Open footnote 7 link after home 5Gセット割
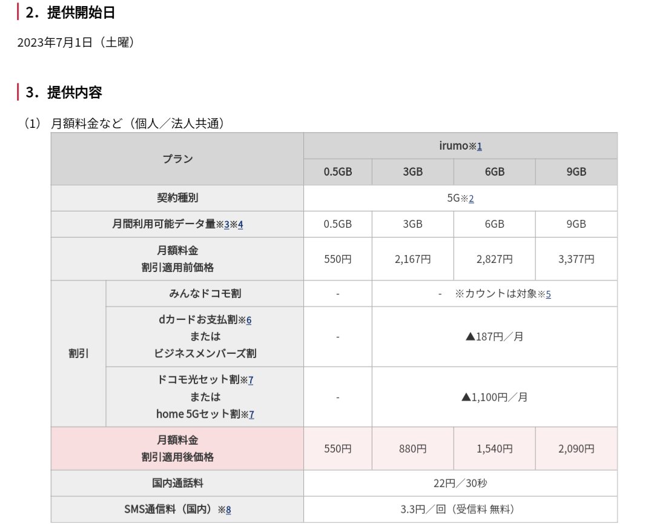The width and height of the screenshot is (654, 532). [x=251, y=415]
